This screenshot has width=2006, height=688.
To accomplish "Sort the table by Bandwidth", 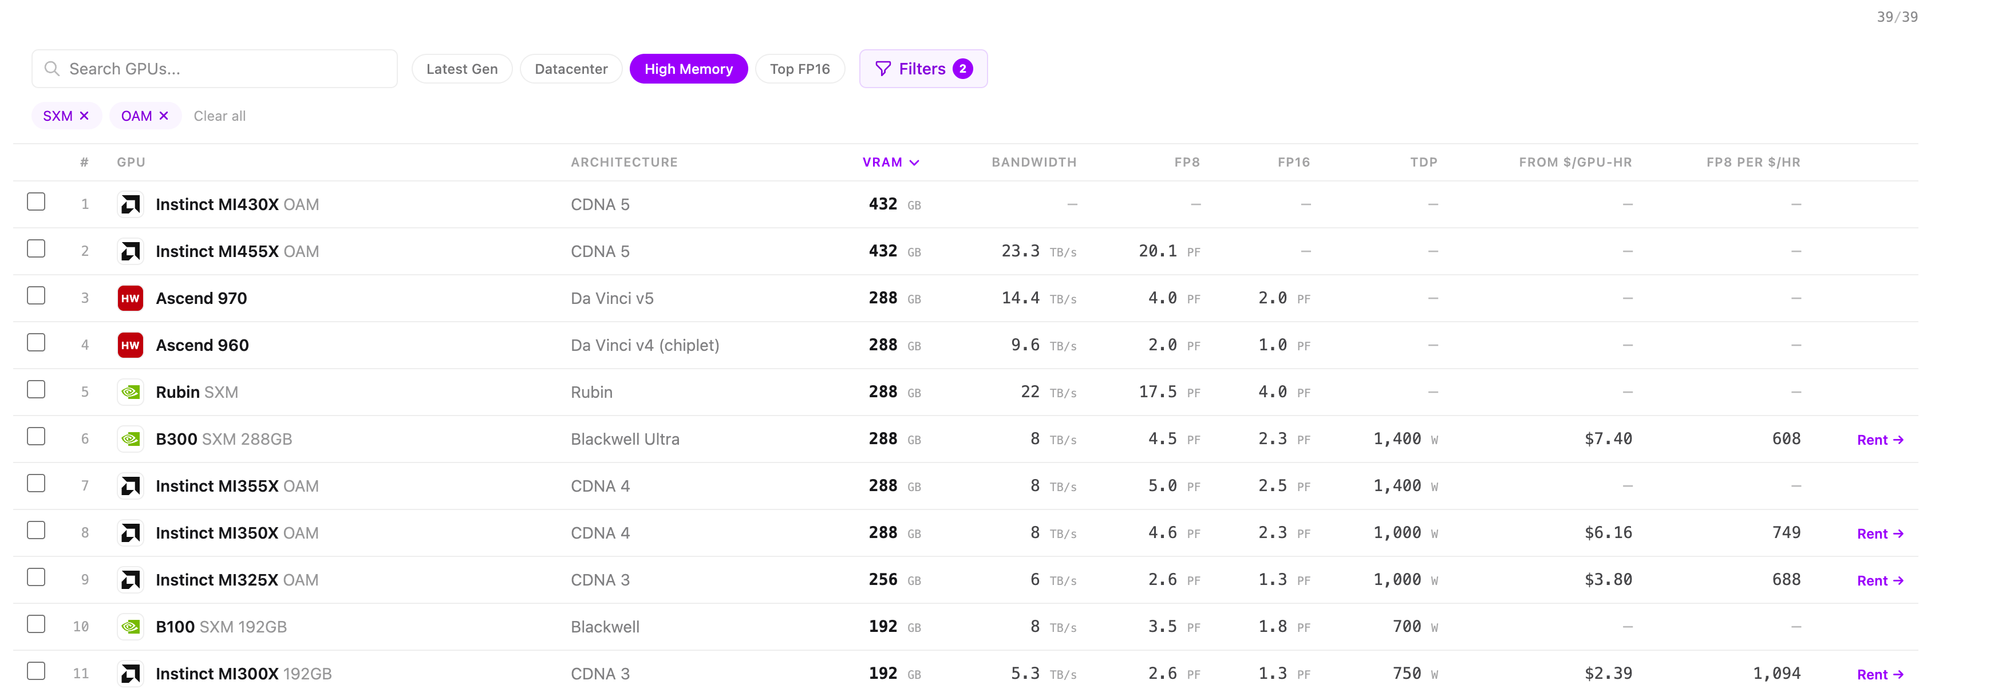I will pyautogui.click(x=1033, y=162).
